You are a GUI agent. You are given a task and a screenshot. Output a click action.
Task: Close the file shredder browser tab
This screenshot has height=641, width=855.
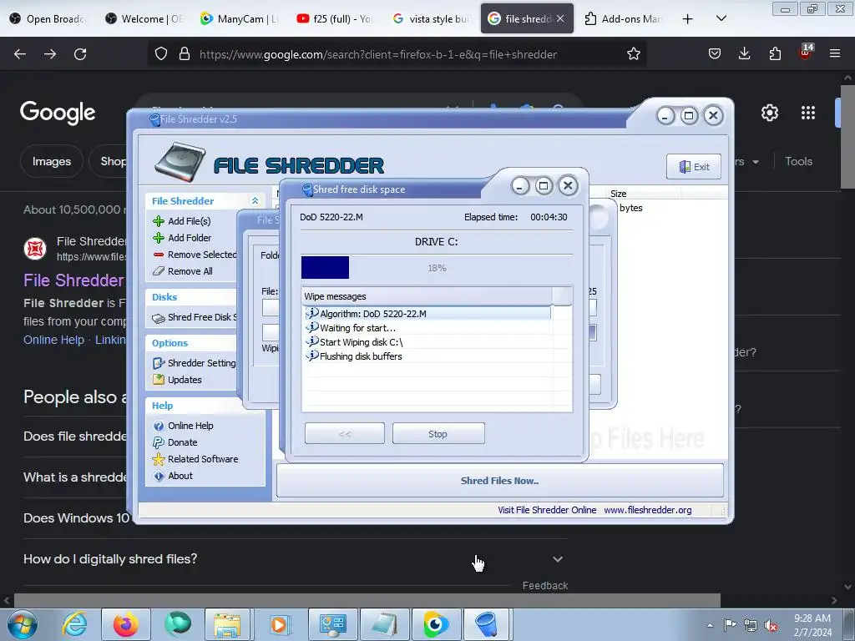pyautogui.click(x=560, y=18)
